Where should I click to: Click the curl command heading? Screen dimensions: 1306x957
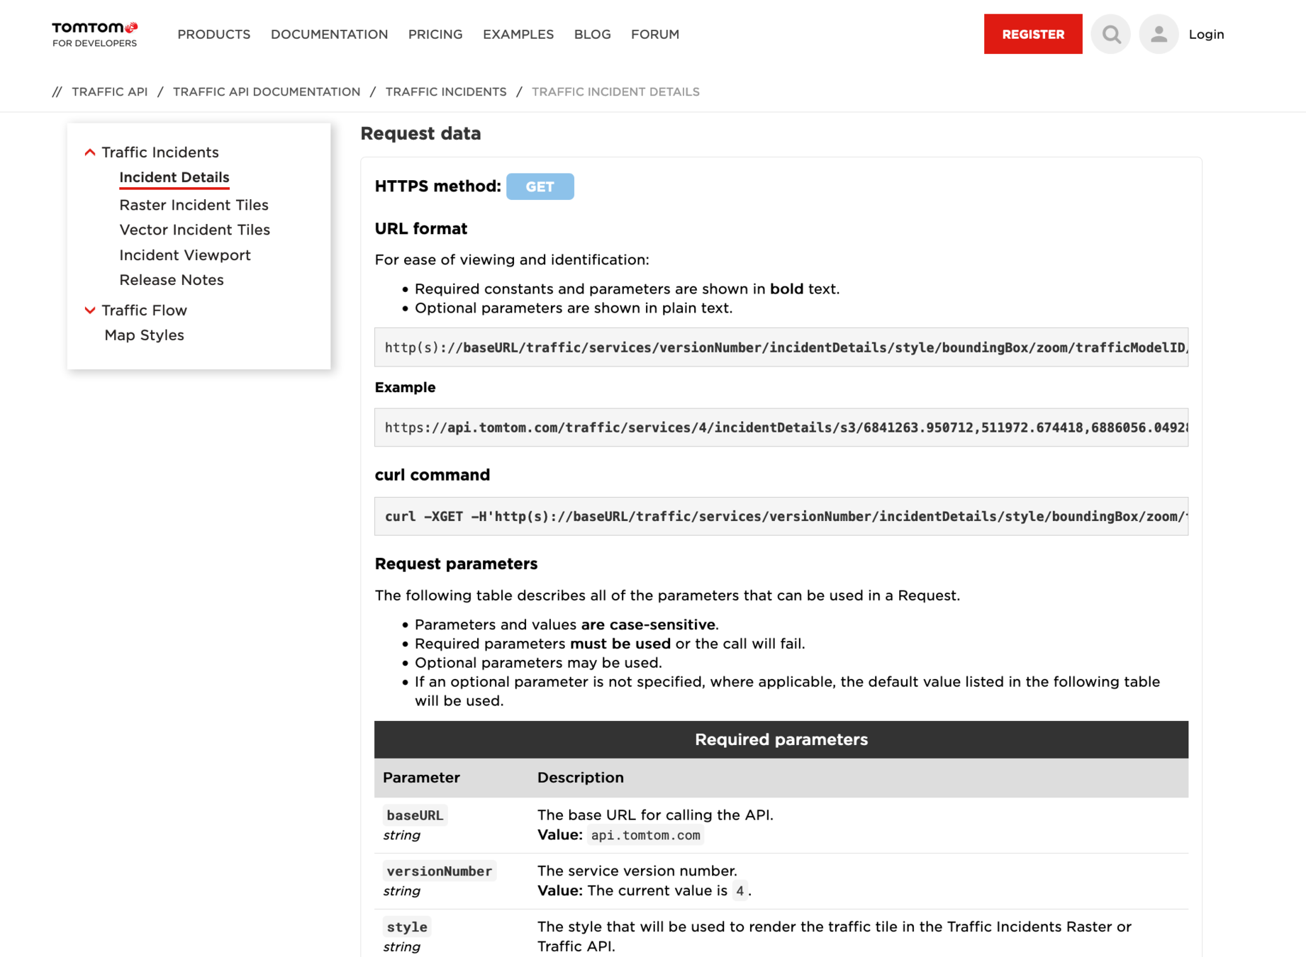(432, 475)
